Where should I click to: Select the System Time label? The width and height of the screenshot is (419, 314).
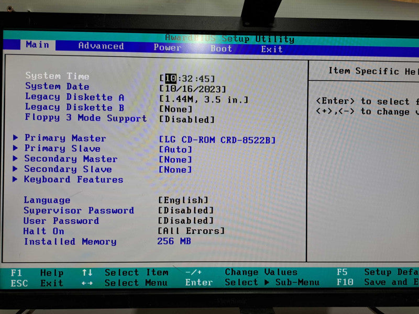[x=57, y=76]
